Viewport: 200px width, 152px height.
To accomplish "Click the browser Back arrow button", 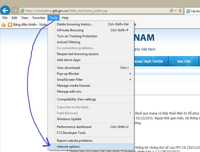I will [6, 11].
